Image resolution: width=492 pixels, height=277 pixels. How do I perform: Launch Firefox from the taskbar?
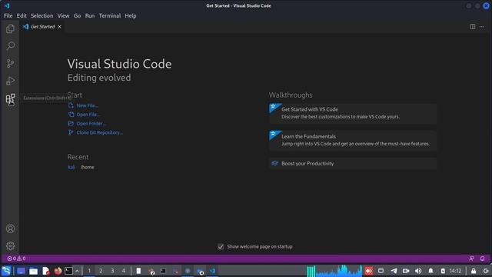pos(58,271)
